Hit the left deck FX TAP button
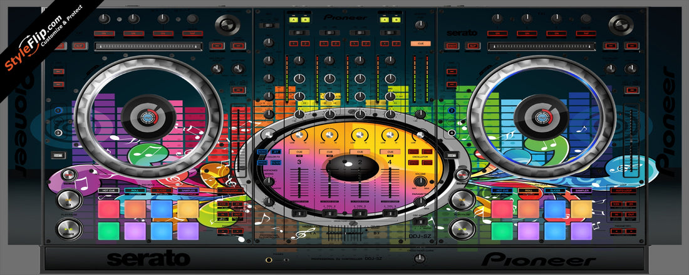689x275 pixels. pyautogui.click(x=192, y=33)
